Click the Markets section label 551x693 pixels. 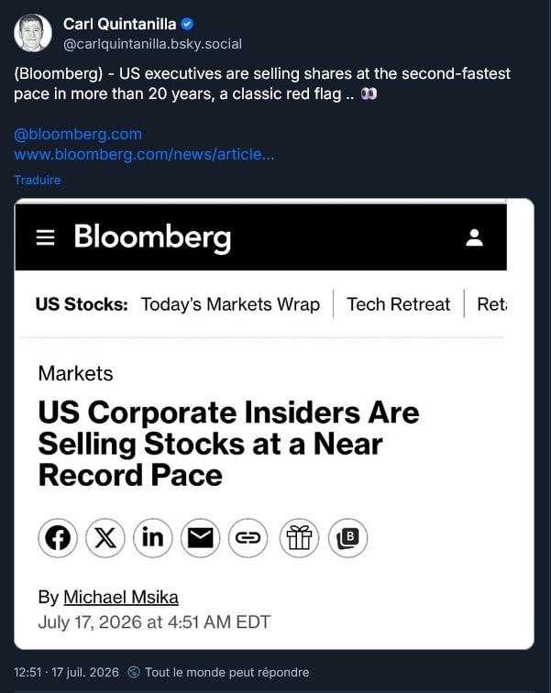point(75,373)
